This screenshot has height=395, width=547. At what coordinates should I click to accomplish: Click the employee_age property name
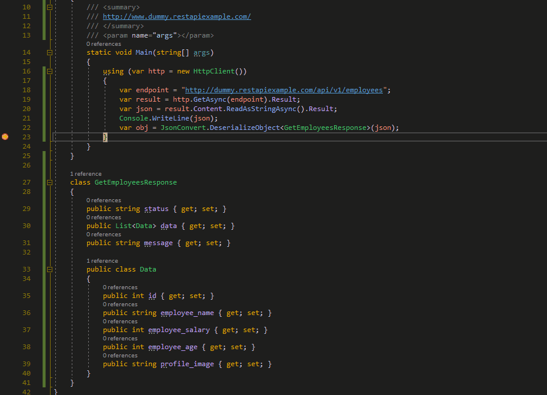pos(173,347)
